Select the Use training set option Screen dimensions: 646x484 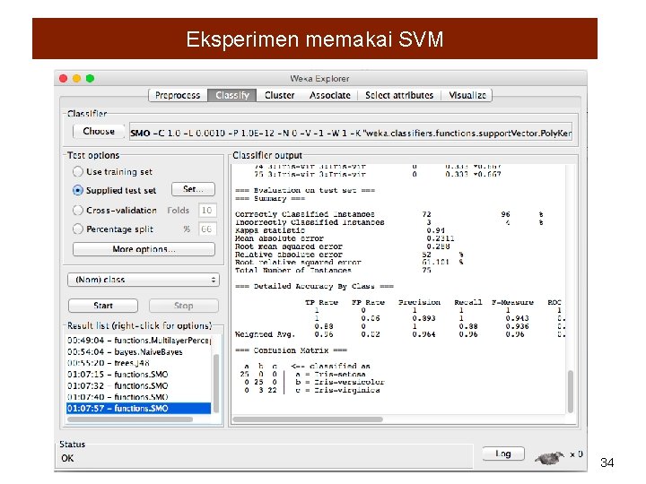click(x=78, y=171)
